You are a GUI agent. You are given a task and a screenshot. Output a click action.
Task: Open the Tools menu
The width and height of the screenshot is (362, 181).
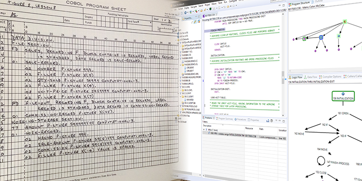pos(220,3)
